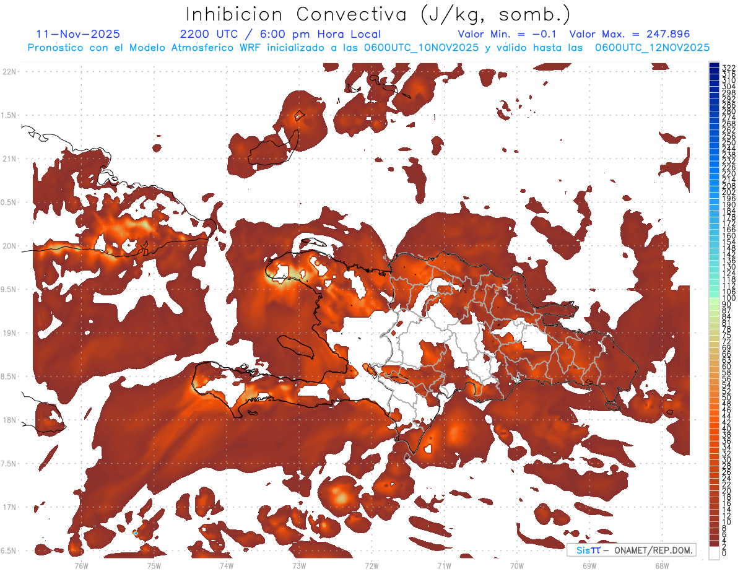Screen dimensions: 743x574
Task: Click the "0" value on the color scale
Action: click(724, 553)
